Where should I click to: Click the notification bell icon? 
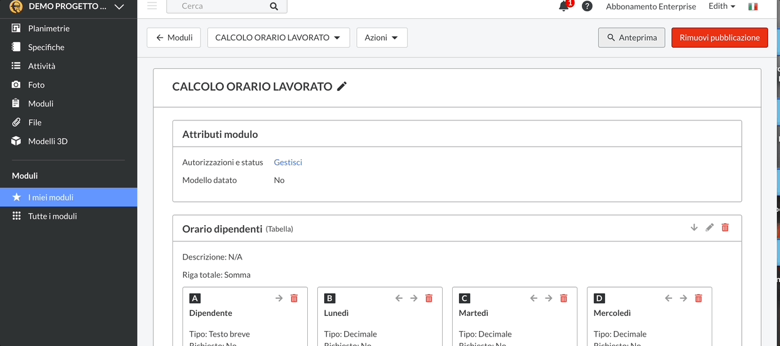click(x=564, y=7)
